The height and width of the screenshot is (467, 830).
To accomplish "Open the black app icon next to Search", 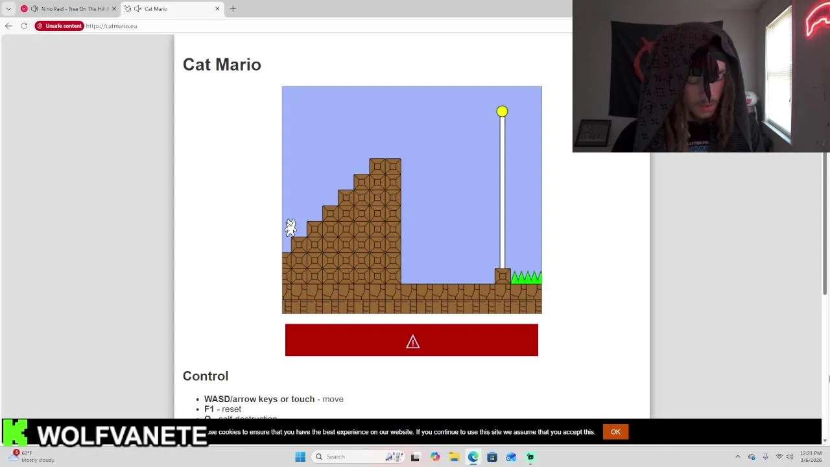I will [x=415, y=457].
